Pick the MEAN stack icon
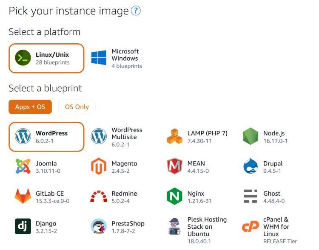Screen dimensions: 319x250 click(x=174, y=167)
